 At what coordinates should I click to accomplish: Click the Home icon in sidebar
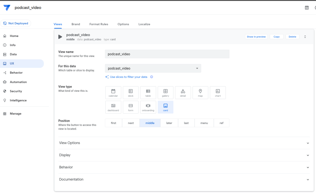point(5,36)
